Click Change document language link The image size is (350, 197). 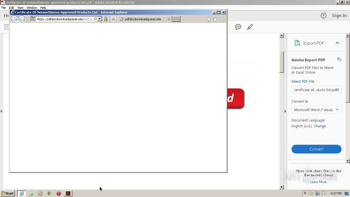pyautogui.click(x=320, y=126)
